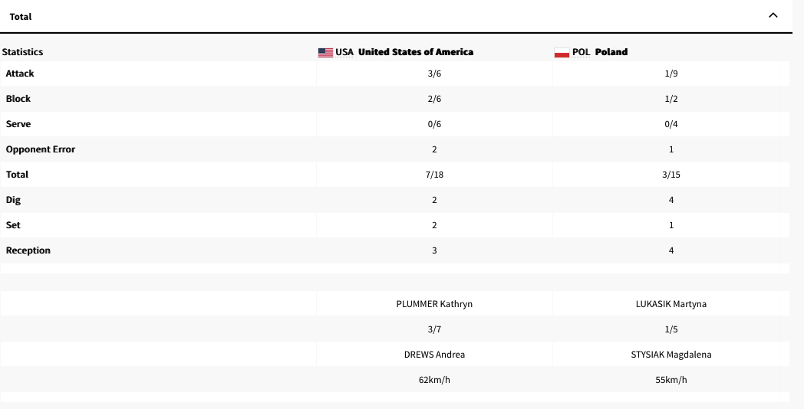Open the Poland team name
Screen dimensions: 804x409
click(x=611, y=52)
